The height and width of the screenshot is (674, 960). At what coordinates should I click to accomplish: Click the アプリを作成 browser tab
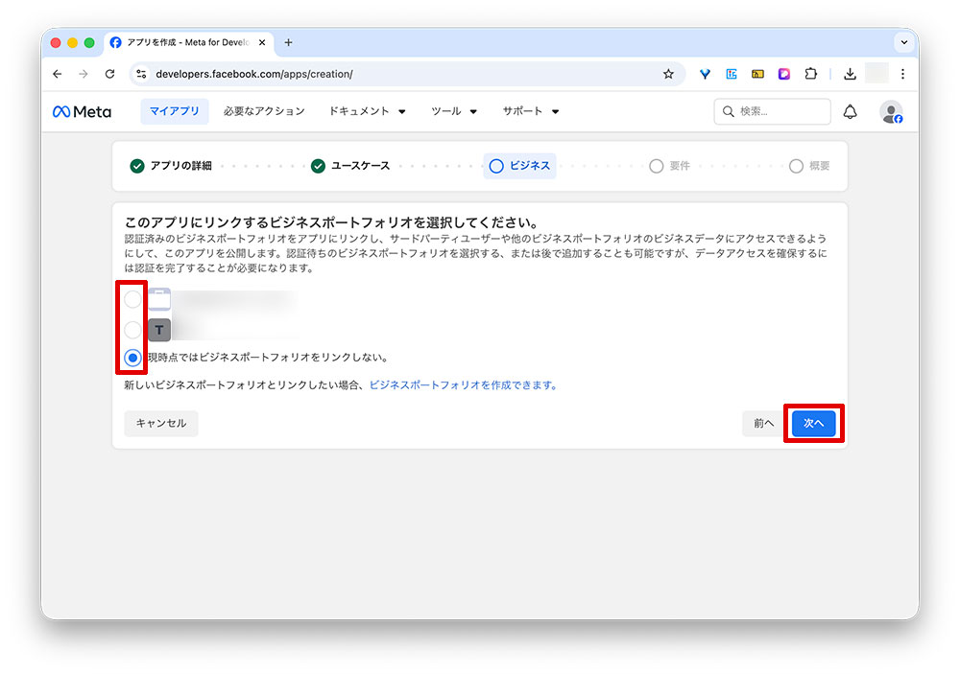pos(182,42)
